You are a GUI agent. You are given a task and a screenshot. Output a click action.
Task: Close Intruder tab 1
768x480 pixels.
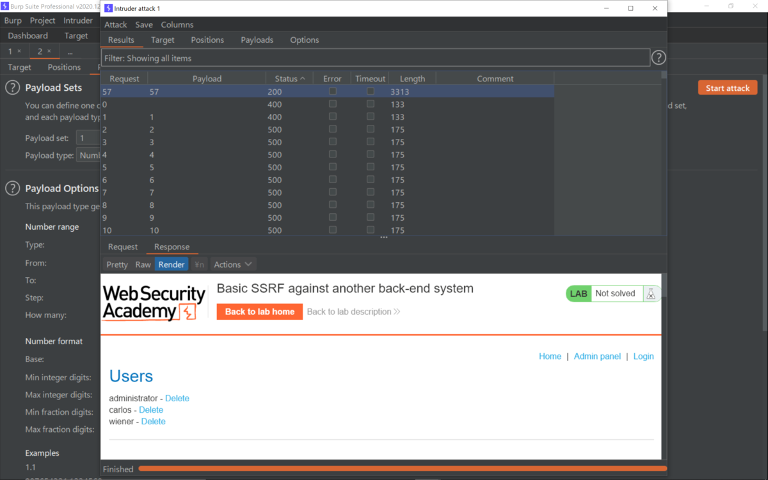pyautogui.click(x=19, y=51)
